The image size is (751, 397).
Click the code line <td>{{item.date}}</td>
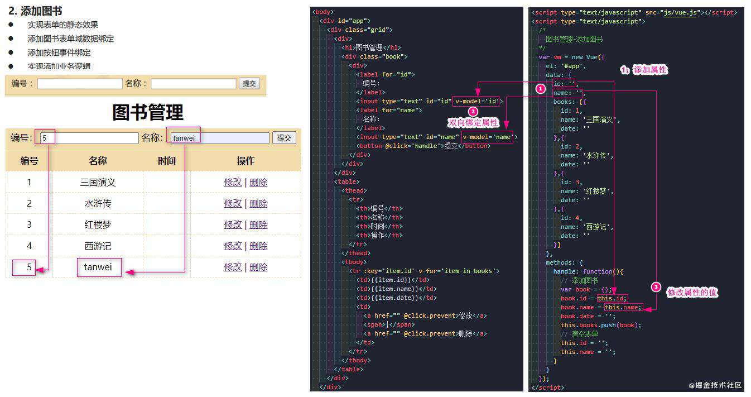(396, 298)
